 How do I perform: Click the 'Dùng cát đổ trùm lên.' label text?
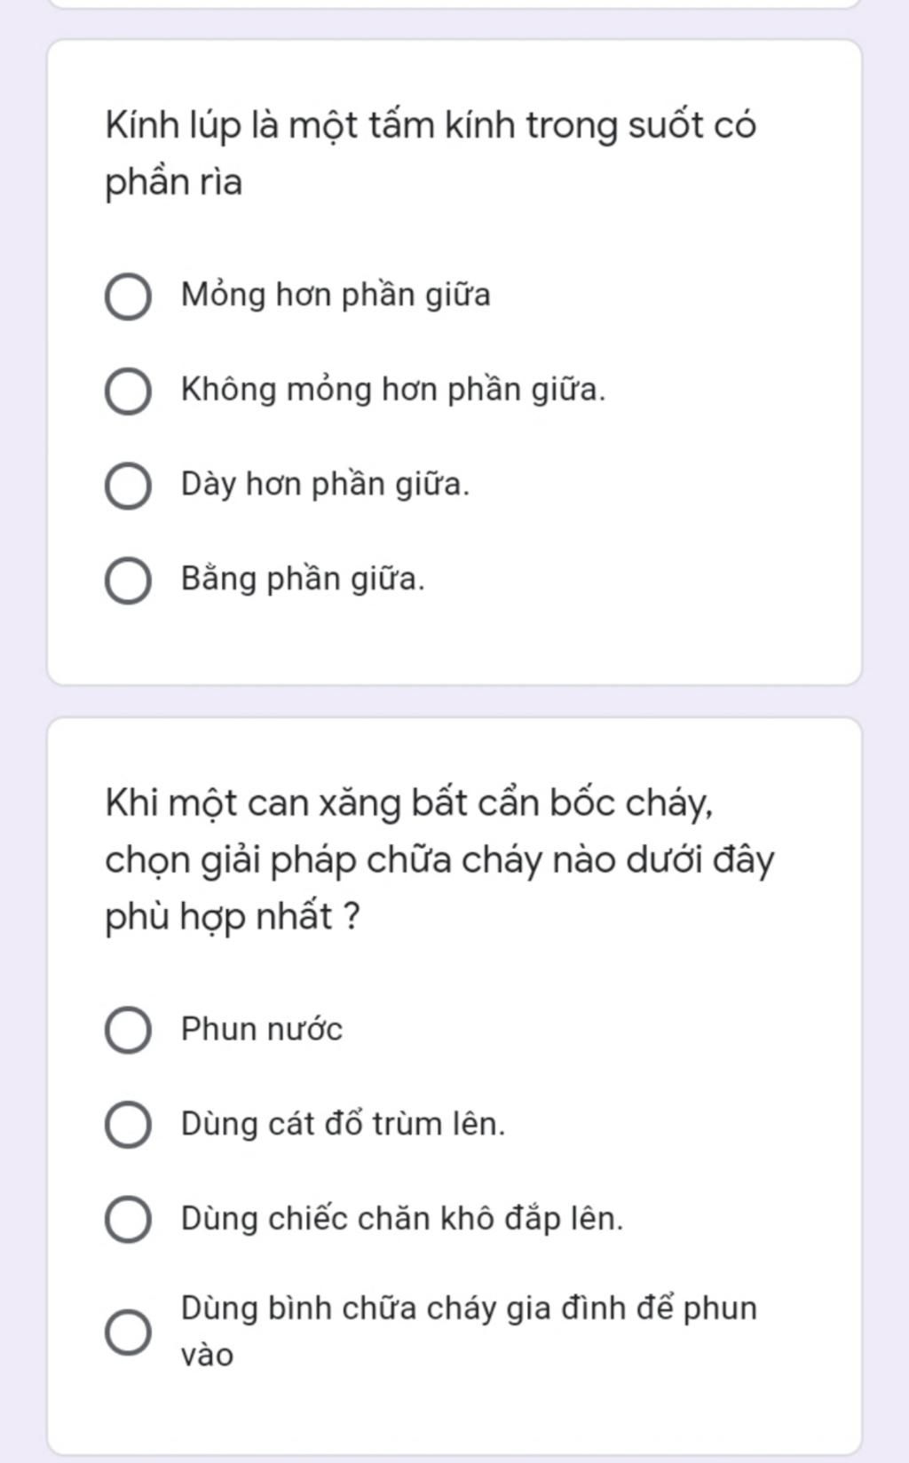tap(343, 1123)
